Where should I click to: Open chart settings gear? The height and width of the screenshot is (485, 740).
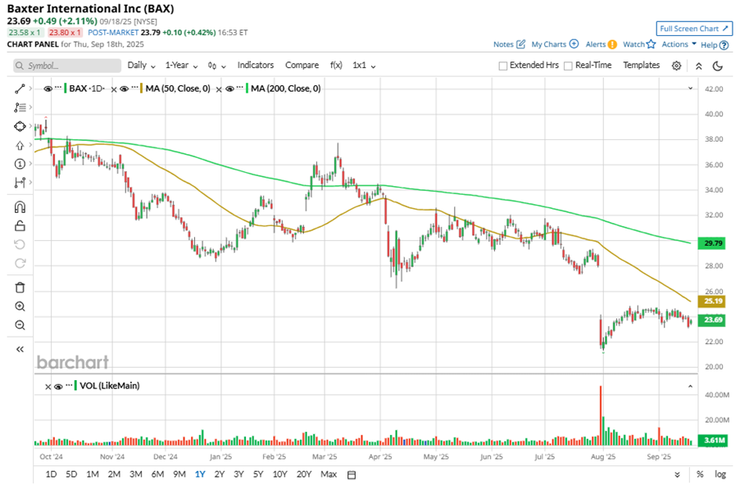pyautogui.click(x=676, y=66)
